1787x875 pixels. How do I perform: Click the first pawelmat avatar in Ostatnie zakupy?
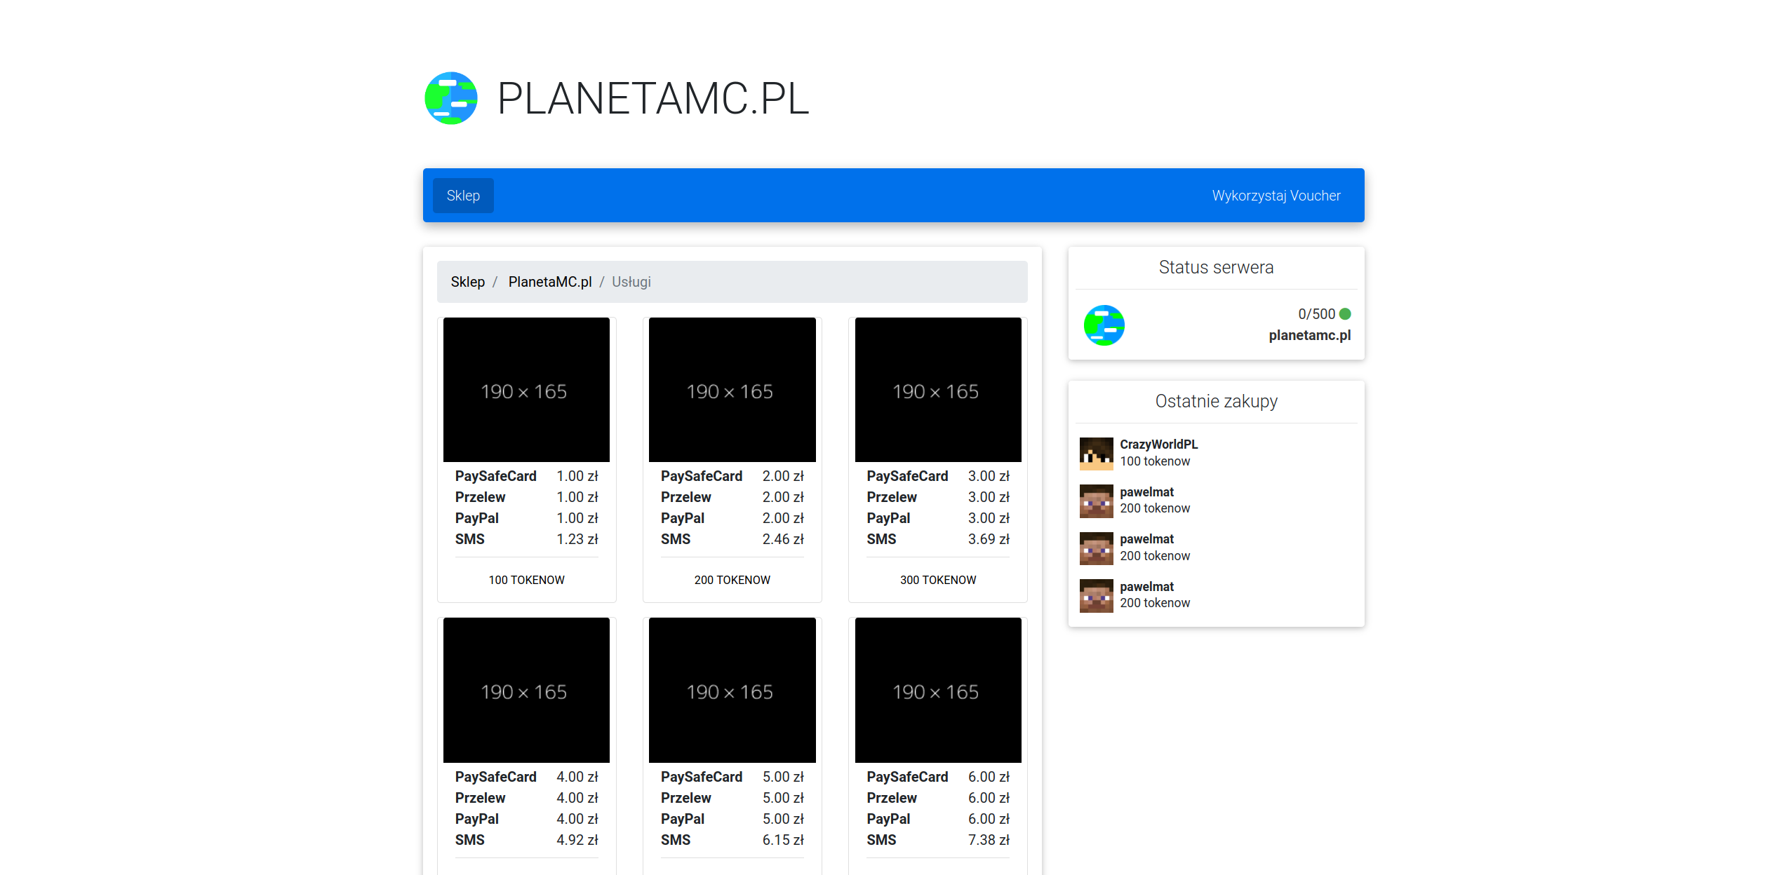pos(1096,501)
